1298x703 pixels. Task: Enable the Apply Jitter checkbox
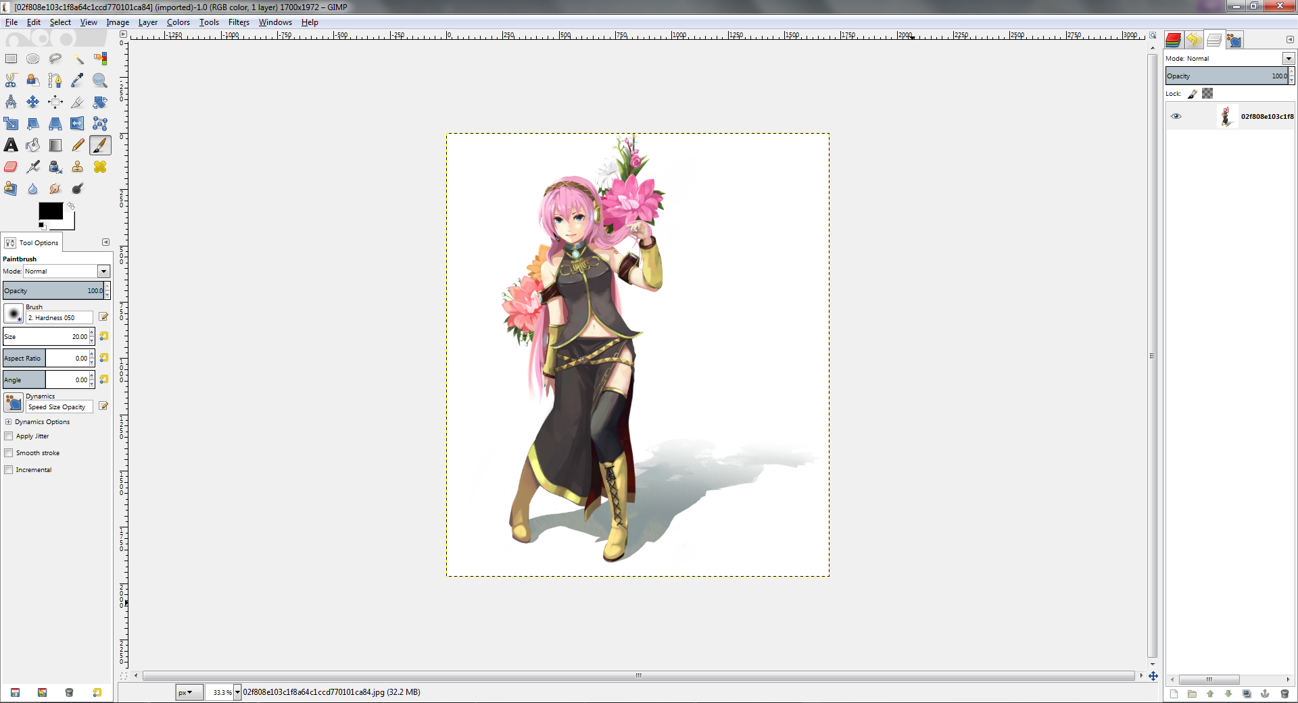9,436
